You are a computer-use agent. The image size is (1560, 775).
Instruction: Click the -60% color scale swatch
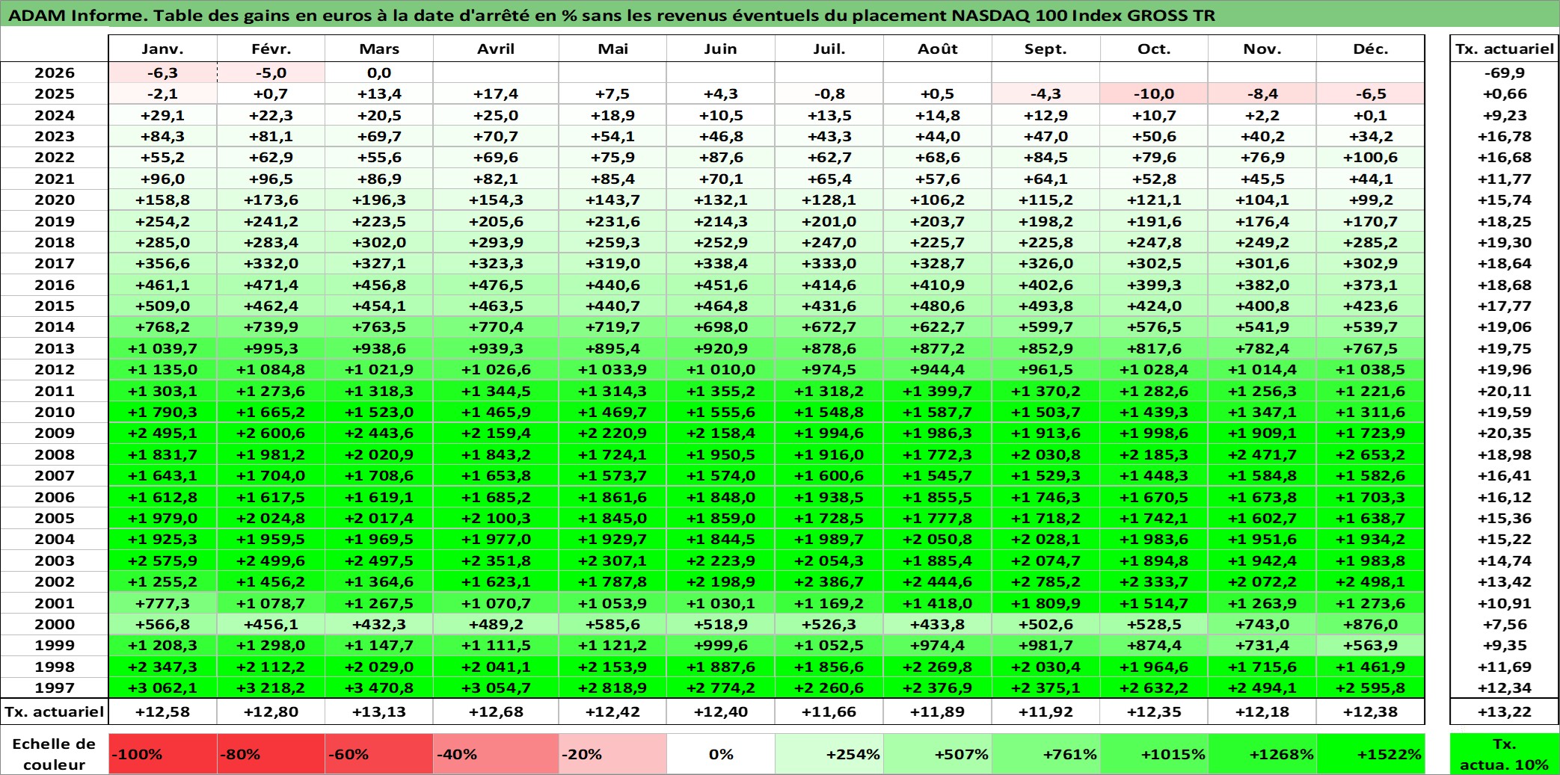coord(379,754)
